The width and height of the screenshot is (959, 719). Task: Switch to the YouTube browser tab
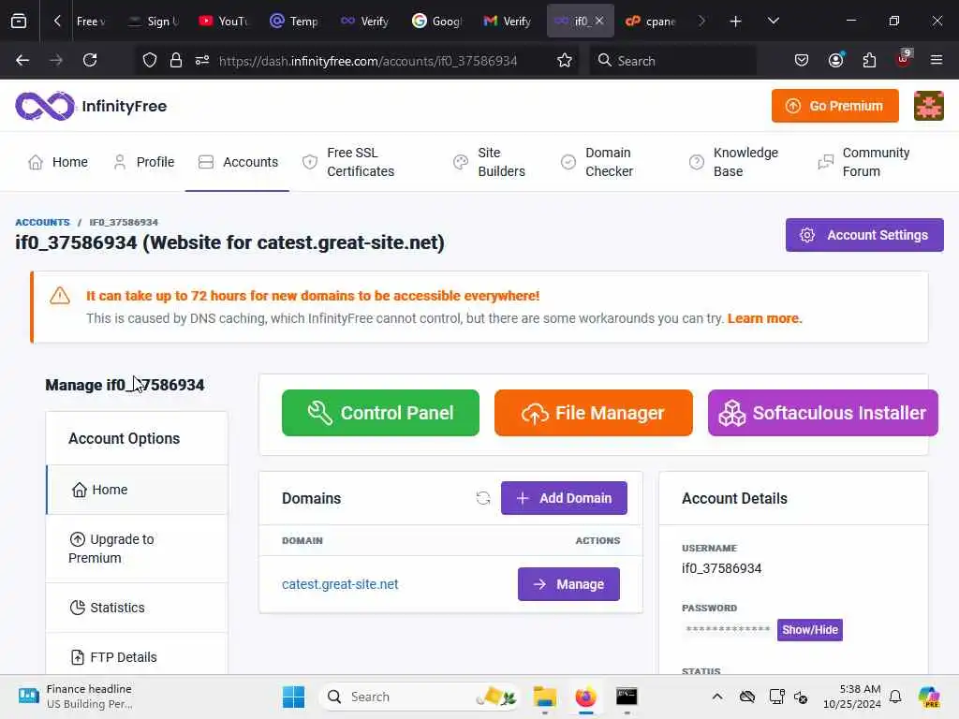[223, 21]
